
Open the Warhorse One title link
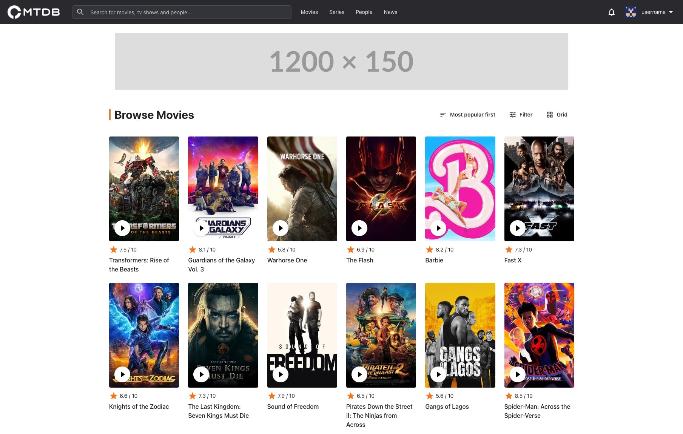[x=287, y=260]
